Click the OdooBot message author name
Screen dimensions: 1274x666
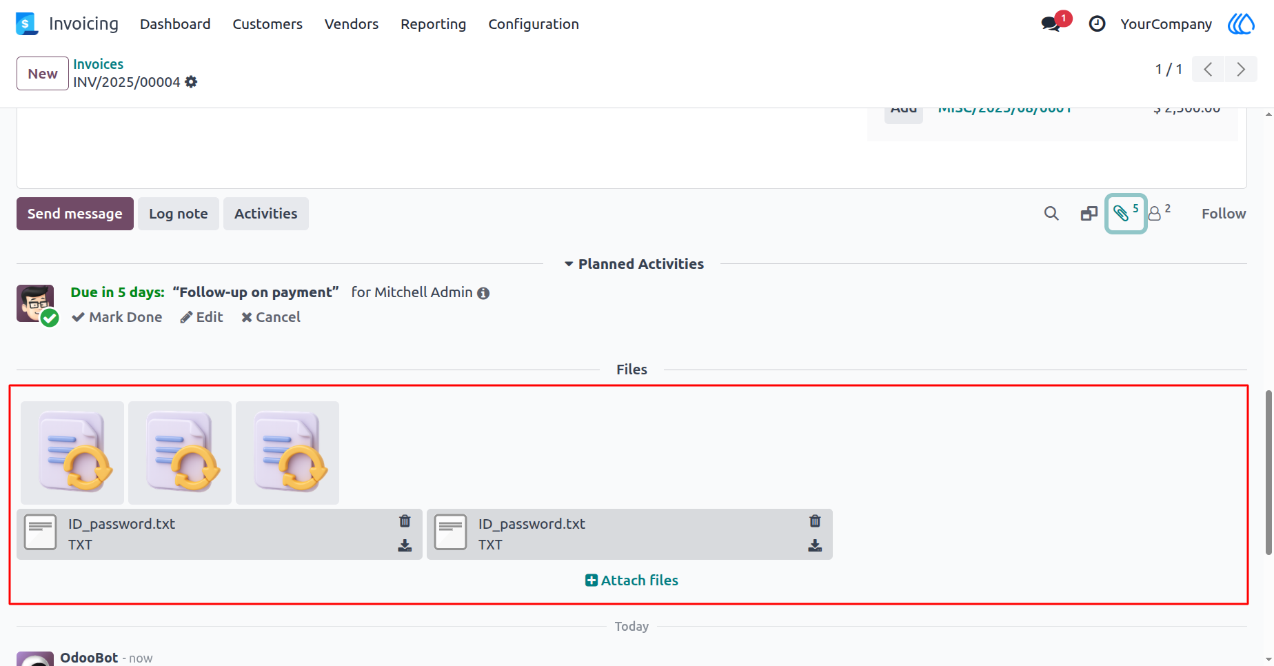(89, 658)
